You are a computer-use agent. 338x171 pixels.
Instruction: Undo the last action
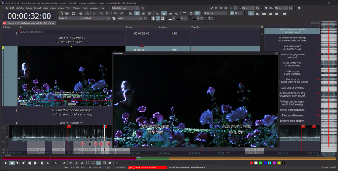115,14
